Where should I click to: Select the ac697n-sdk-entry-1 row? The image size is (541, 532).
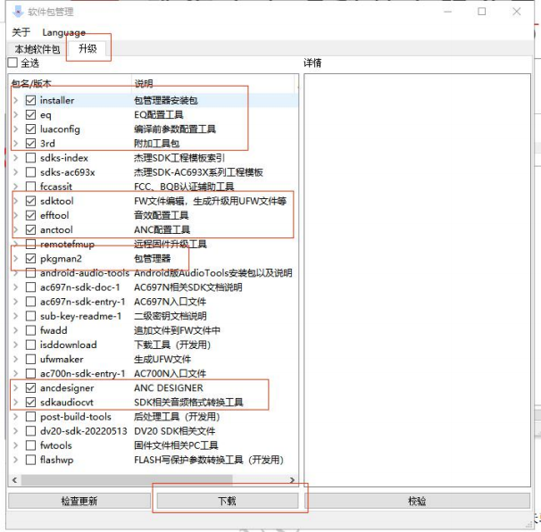154,302
